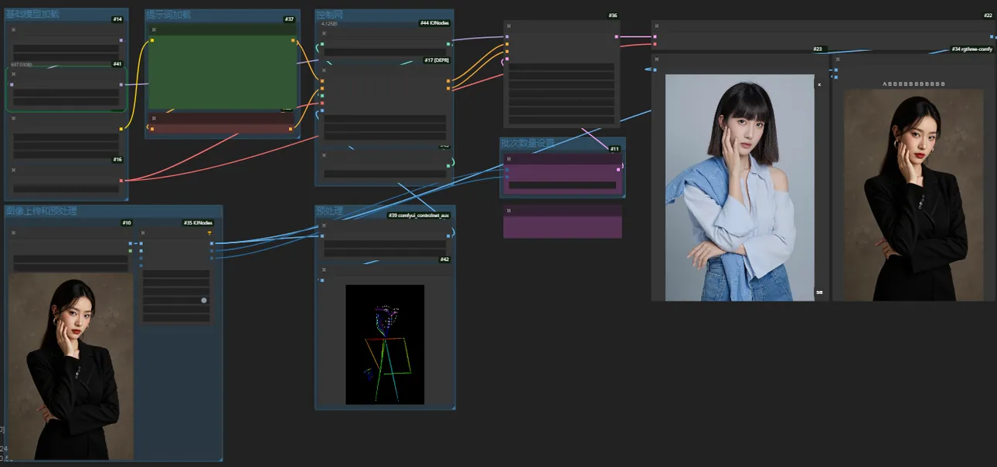Image resolution: width=997 pixels, height=467 pixels.
Task: Click the resize corner of 图像上传和预处理 group
Action: coord(219,458)
